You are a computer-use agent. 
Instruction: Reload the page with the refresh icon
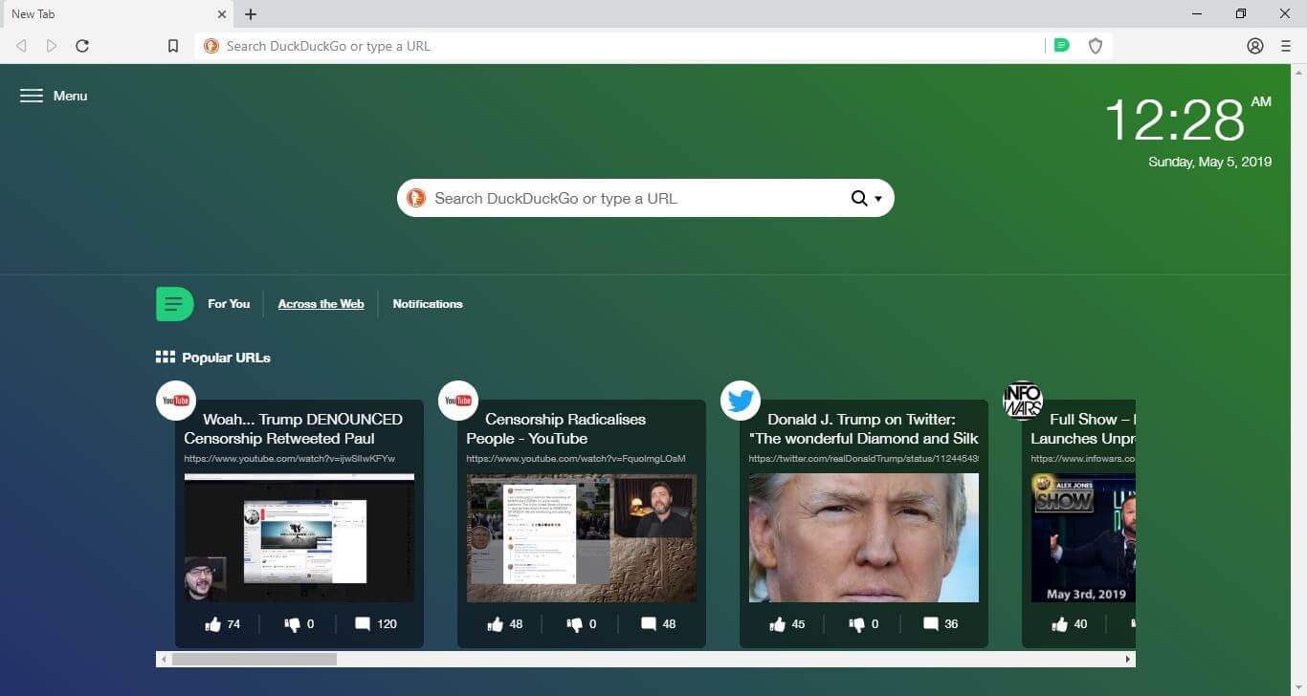point(82,46)
